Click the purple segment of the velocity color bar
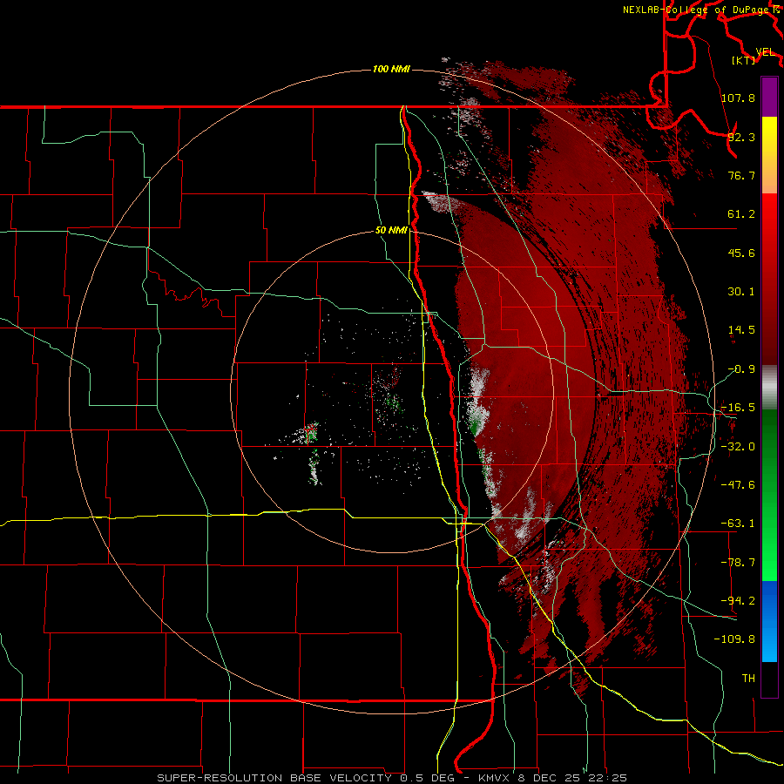The height and width of the screenshot is (784, 784). coord(769,97)
